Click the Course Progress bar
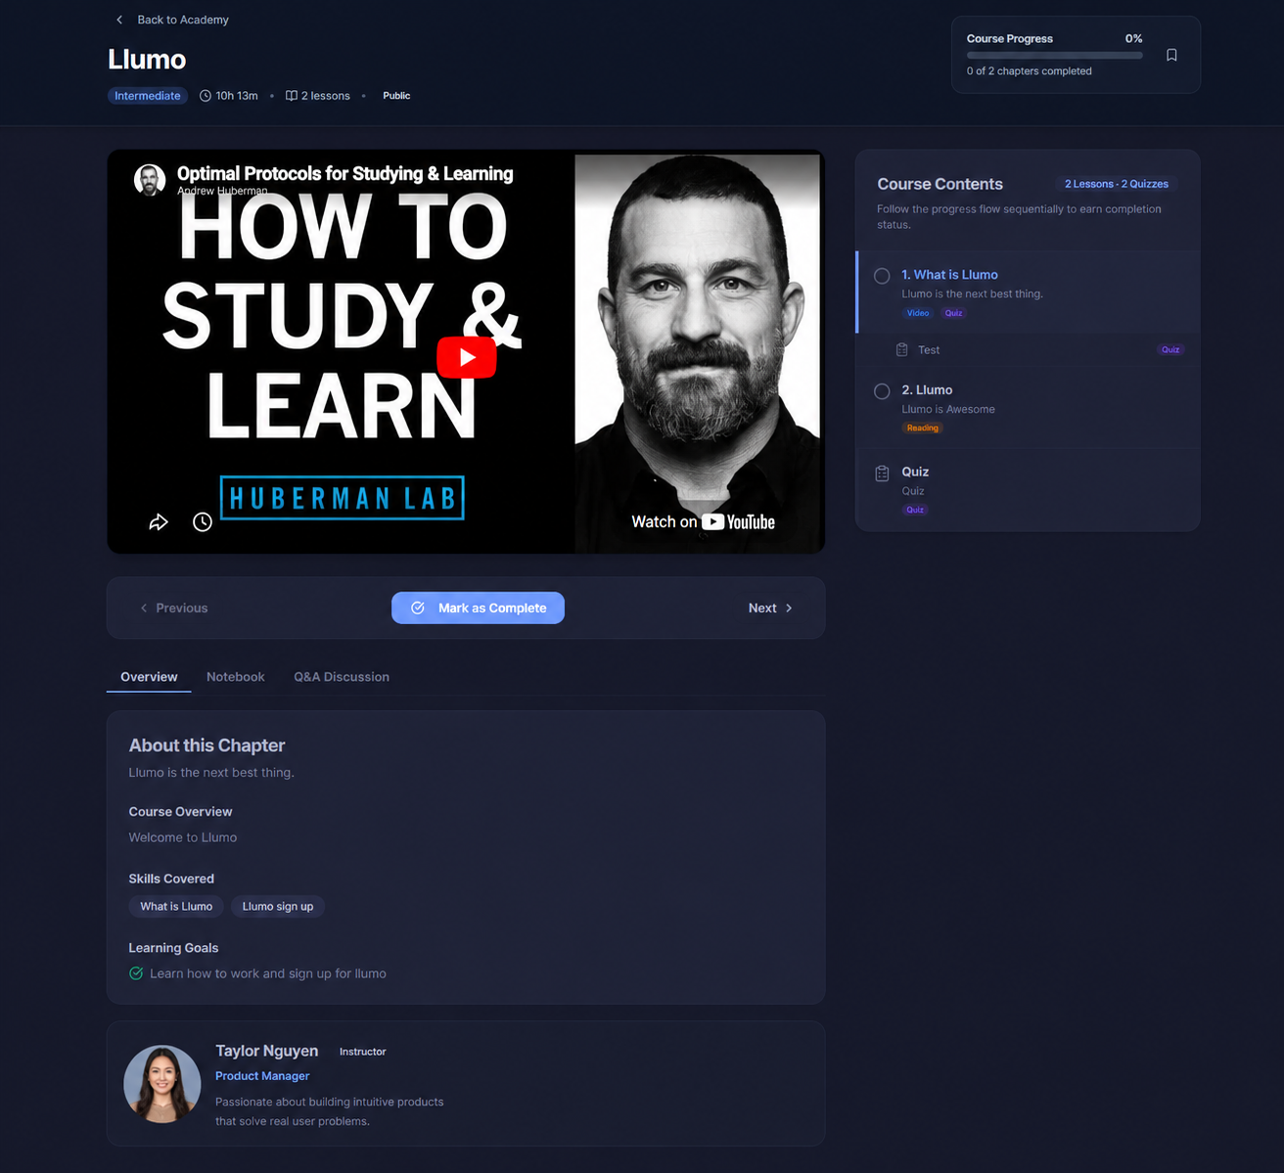 [x=1054, y=56]
